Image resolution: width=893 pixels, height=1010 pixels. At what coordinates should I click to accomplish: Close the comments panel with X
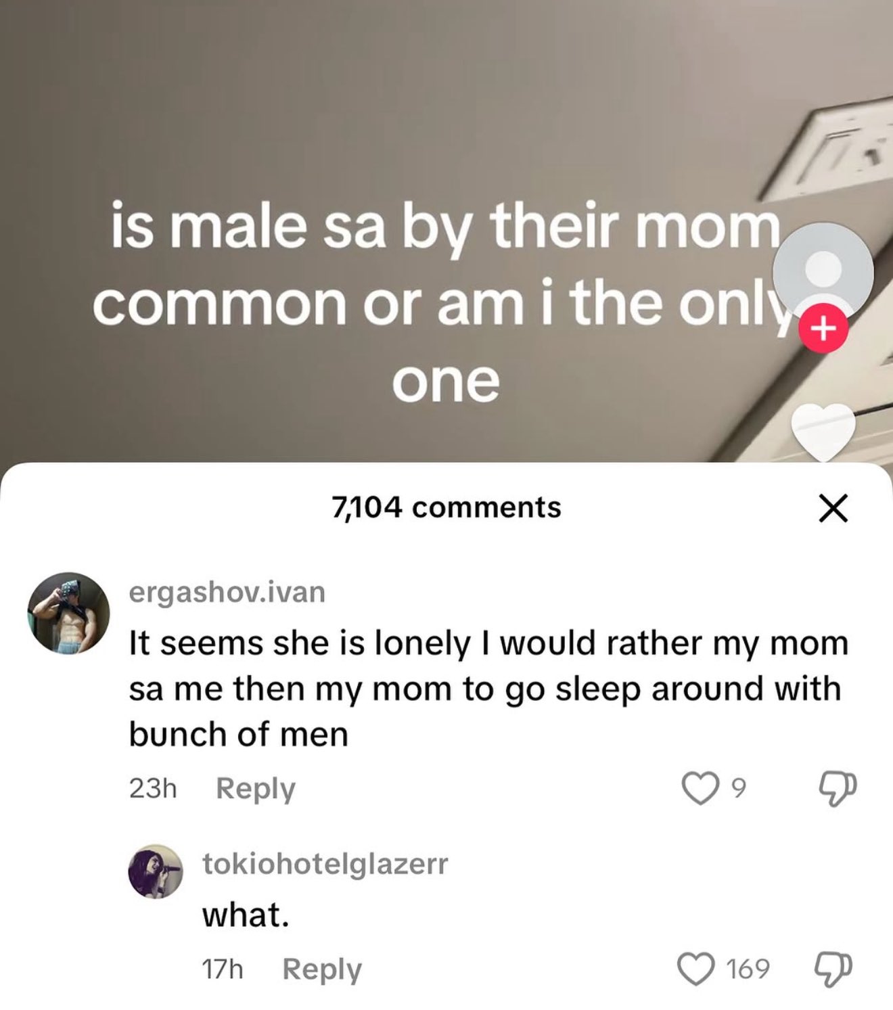pos(833,509)
